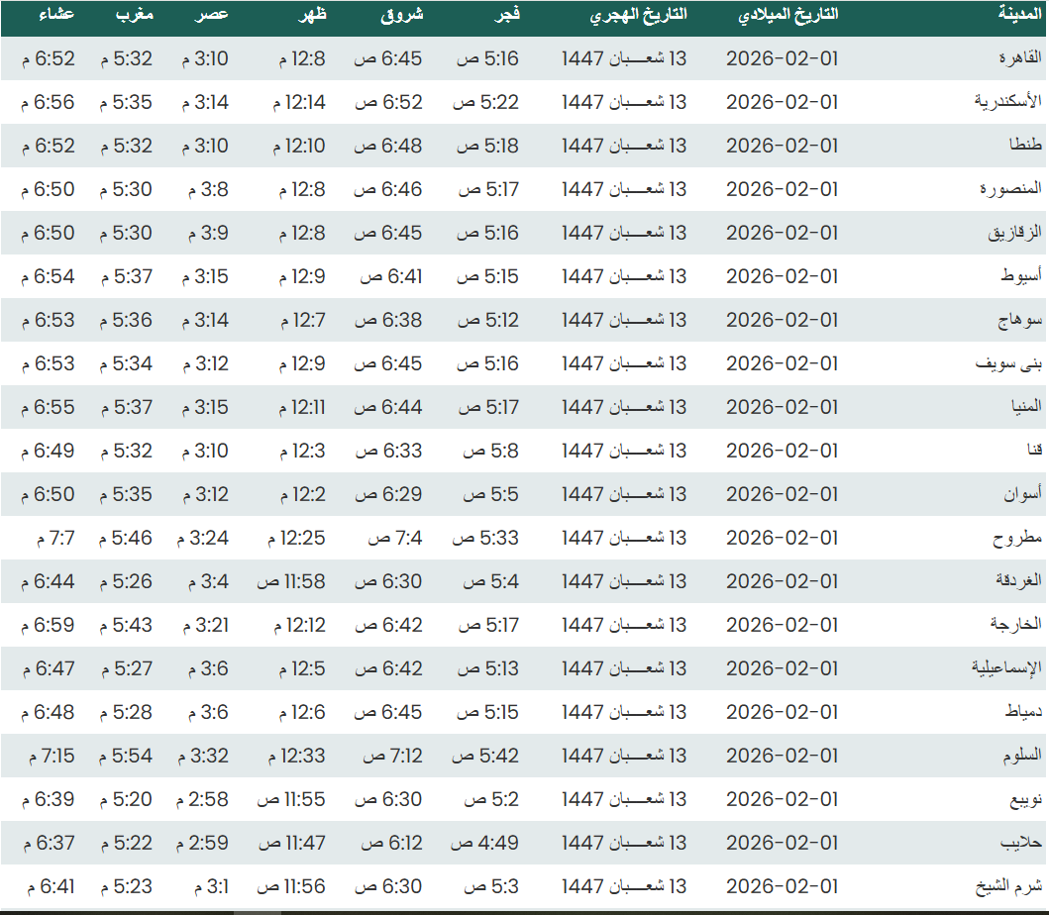The height and width of the screenshot is (915, 1049).
Task: Click the ظهر column header
Action: 313,15
